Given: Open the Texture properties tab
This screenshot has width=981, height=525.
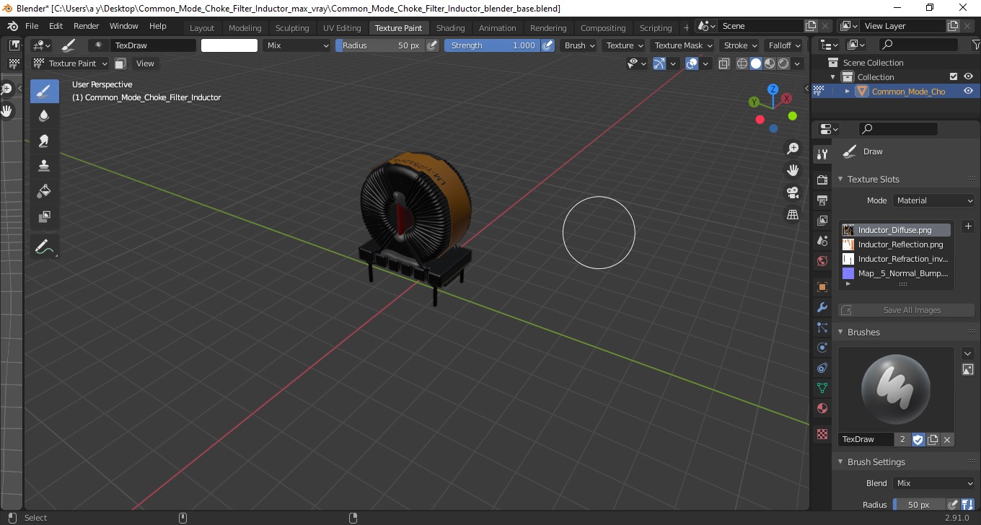Looking at the screenshot, I should [x=822, y=434].
